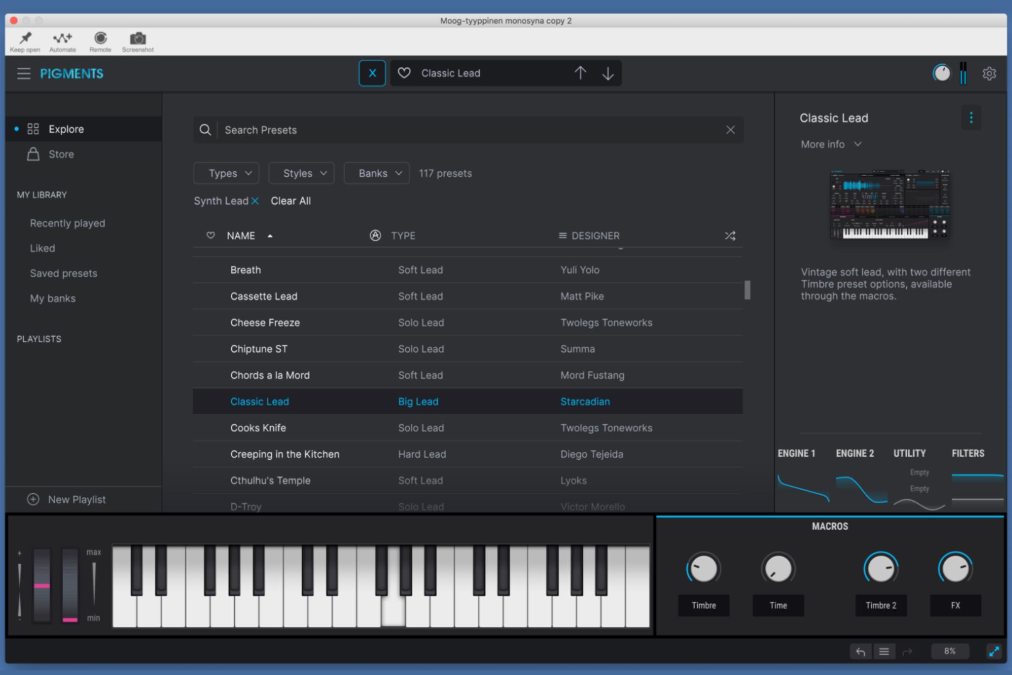Sort presets by TYPE column
The width and height of the screenshot is (1012, 675).
click(x=403, y=236)
